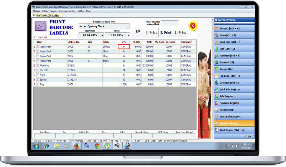Image resolution: width=286 pixels, height=167 pixels.
Task: Open the Masters menu
Action: coord(36,11)
